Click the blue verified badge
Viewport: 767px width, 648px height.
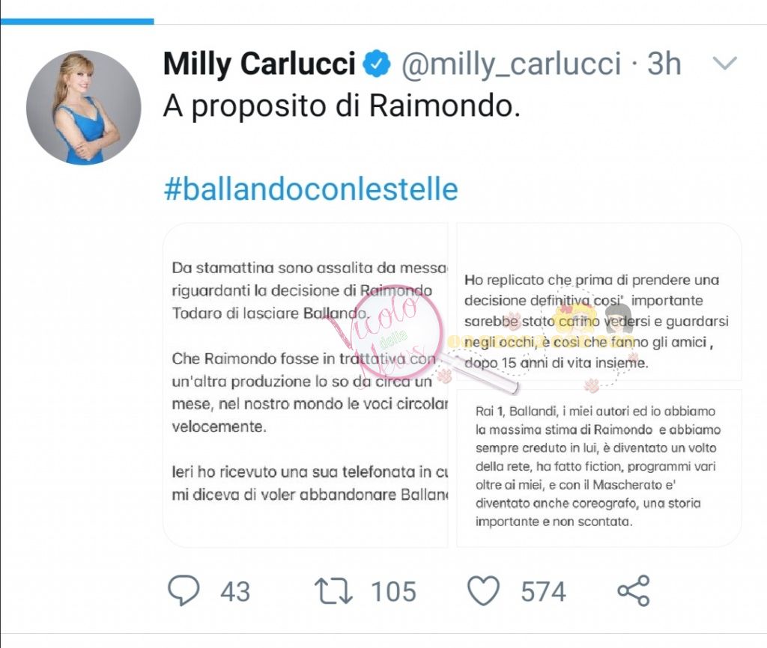tap(376, 64)
